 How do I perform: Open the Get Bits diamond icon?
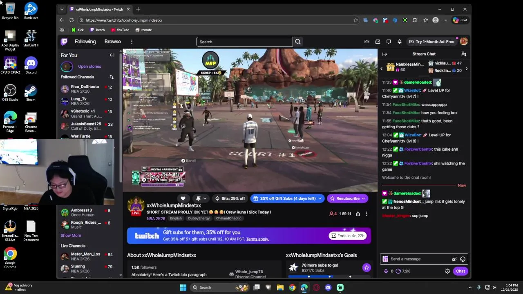[x=400, y=42]
